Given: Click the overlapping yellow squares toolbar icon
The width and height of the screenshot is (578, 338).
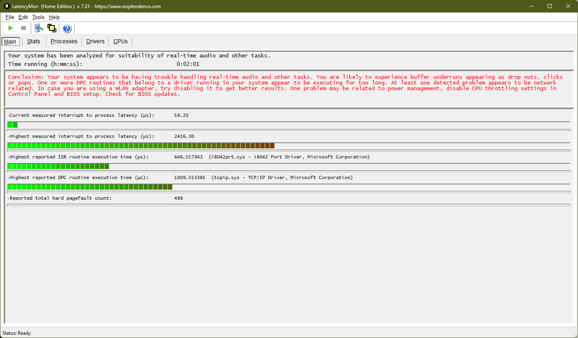Looking at the screenshot, I should point(51,28).
